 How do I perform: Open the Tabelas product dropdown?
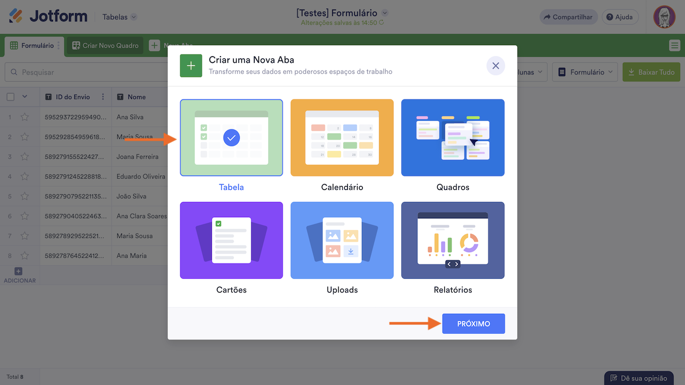tap(120, 17)
